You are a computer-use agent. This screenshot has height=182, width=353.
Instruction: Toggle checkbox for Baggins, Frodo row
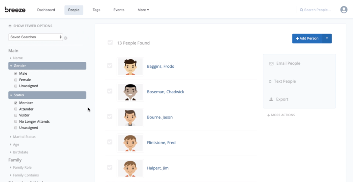110,65
